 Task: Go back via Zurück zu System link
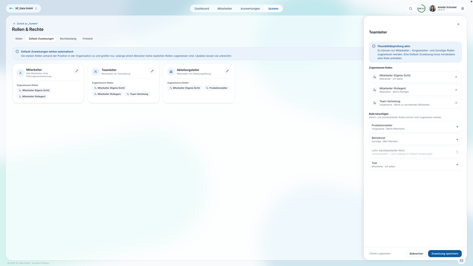tap(26, 24)
